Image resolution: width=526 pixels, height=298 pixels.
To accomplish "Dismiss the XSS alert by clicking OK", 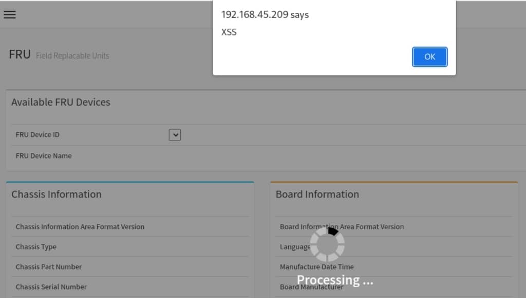I will click(429, 57).
